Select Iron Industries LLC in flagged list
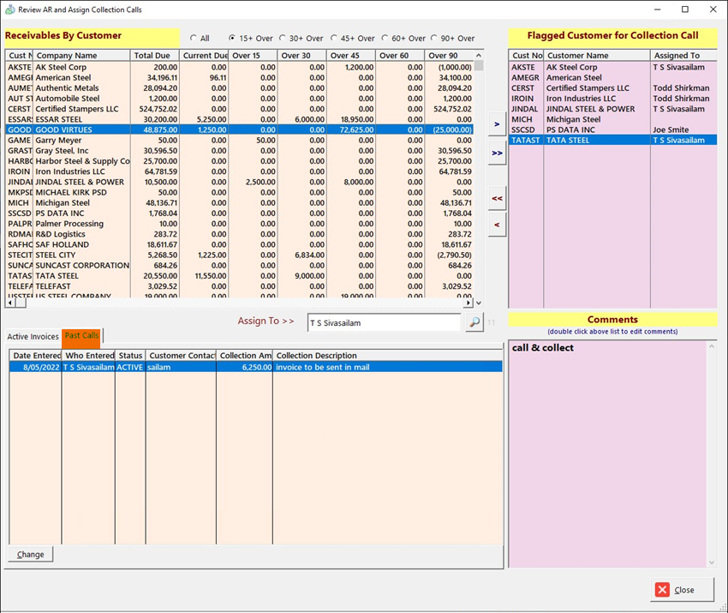The height and width of the screenshot is (613, 728). tap(613, 99)
